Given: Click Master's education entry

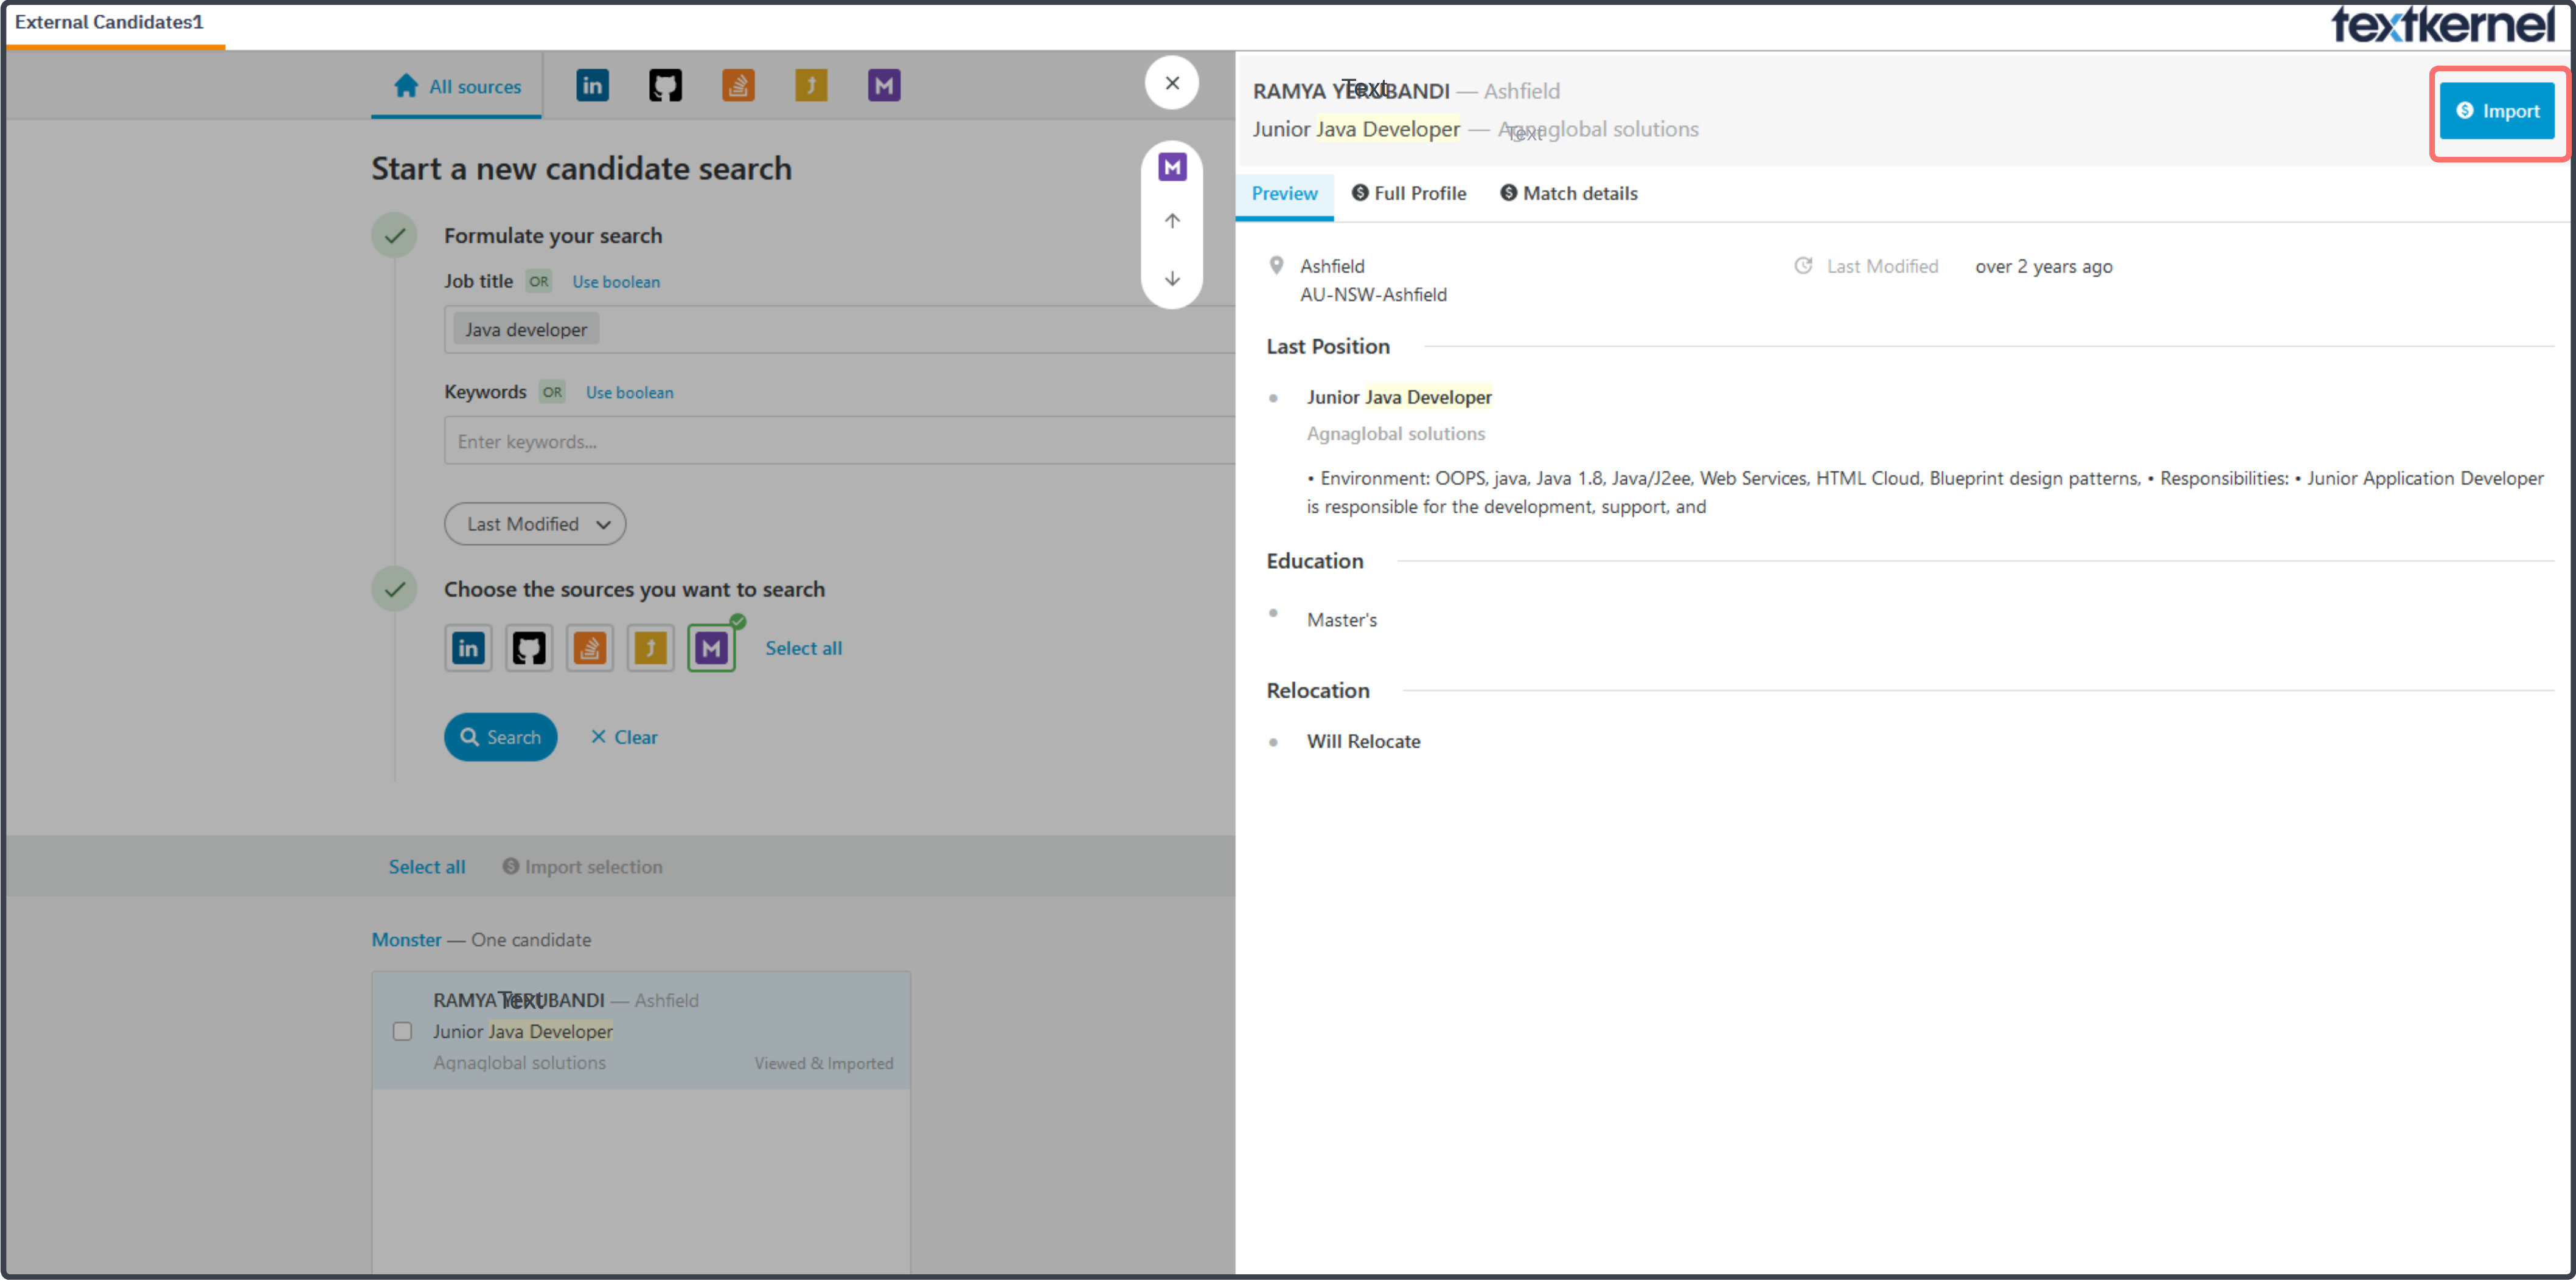Looking at the screenshot, I should pyautogui.click(x=1342, y=621).
